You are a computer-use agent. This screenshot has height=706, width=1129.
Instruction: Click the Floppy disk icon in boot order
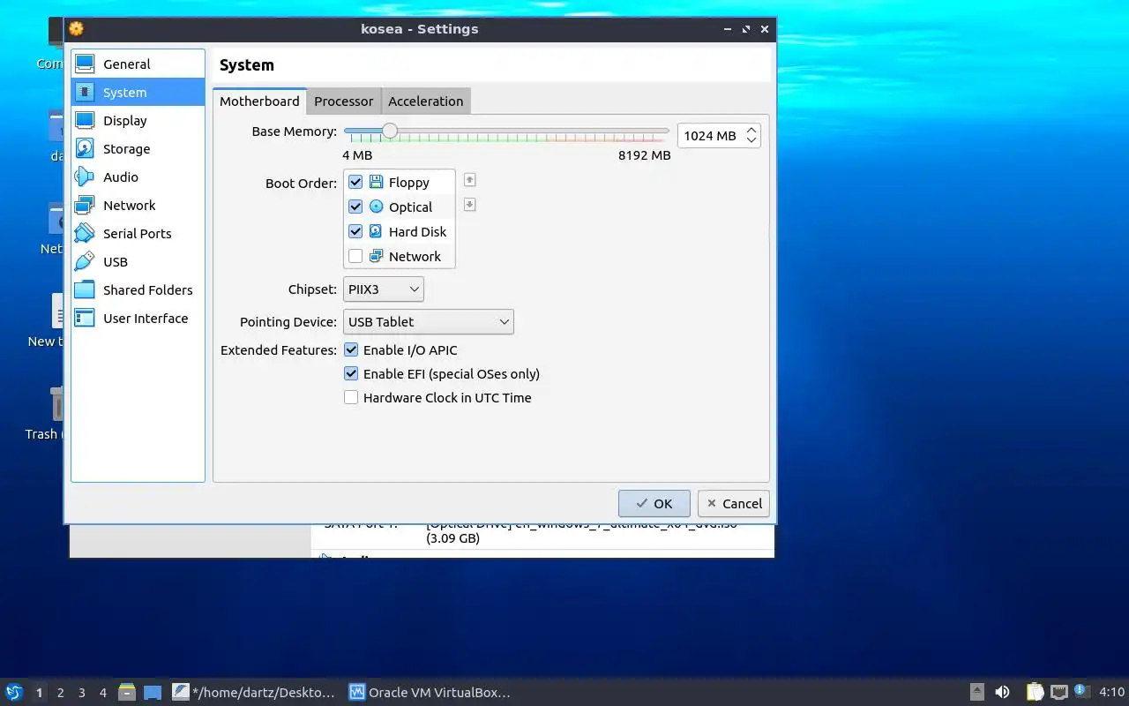[377, 183]
